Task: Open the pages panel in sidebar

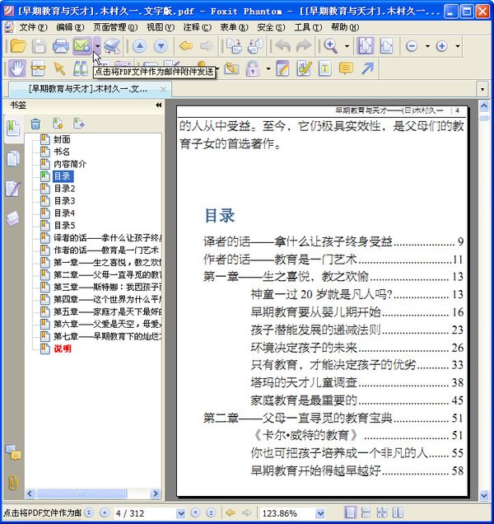Action: click(x=13, y=158)
